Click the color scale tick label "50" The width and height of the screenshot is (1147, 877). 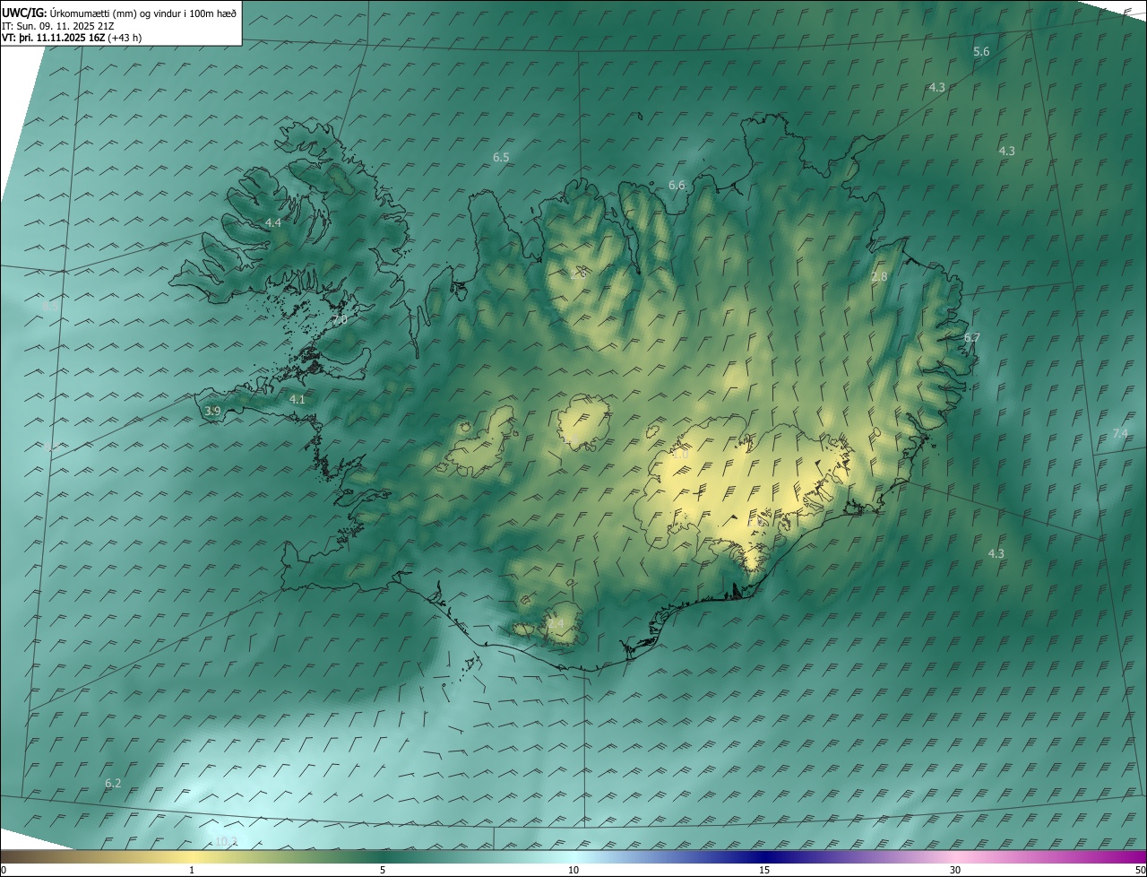pyautogui.click(x=1140, y=870)
